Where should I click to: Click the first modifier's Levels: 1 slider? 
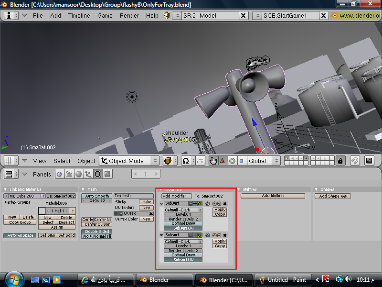coord(183,214)
